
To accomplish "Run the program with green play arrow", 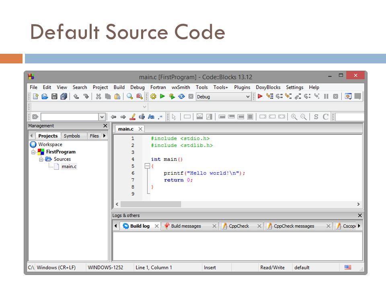I will (x=162, y=96).
